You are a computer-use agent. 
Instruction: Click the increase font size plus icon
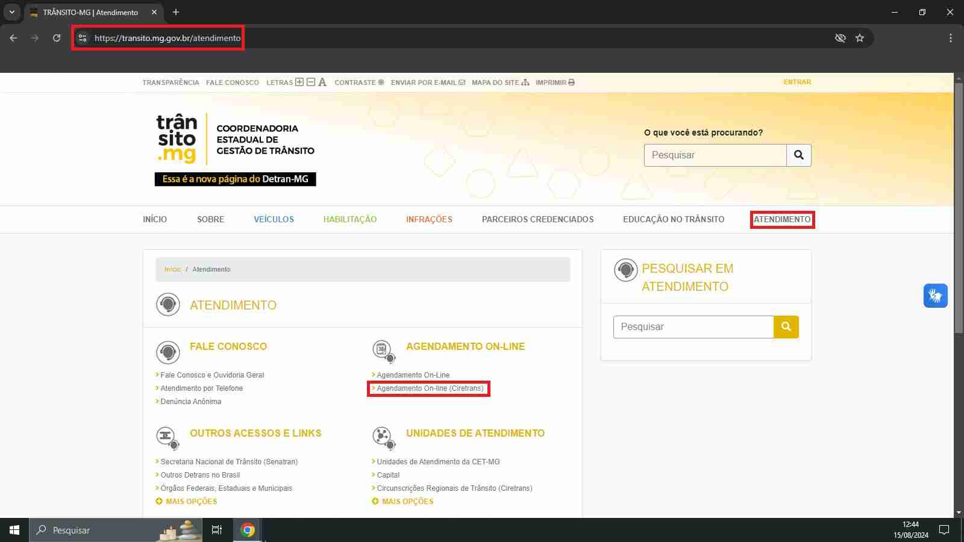click(299, 82)
